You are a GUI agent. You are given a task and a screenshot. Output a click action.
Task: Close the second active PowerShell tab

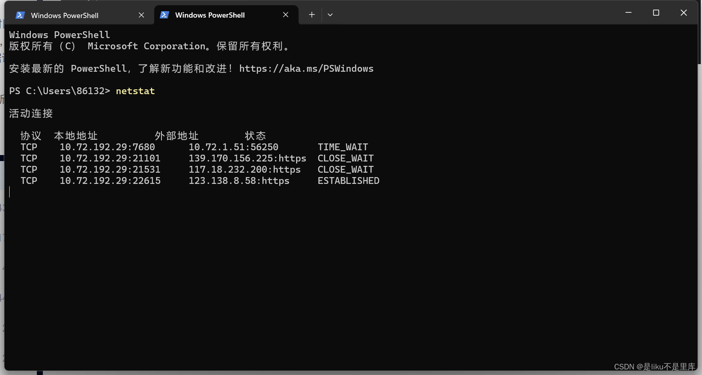pyautogui.click(x=286, y=15)
